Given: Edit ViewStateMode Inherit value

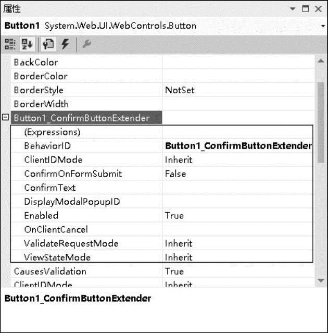Looking at the screenshot, I should point(237,256).
